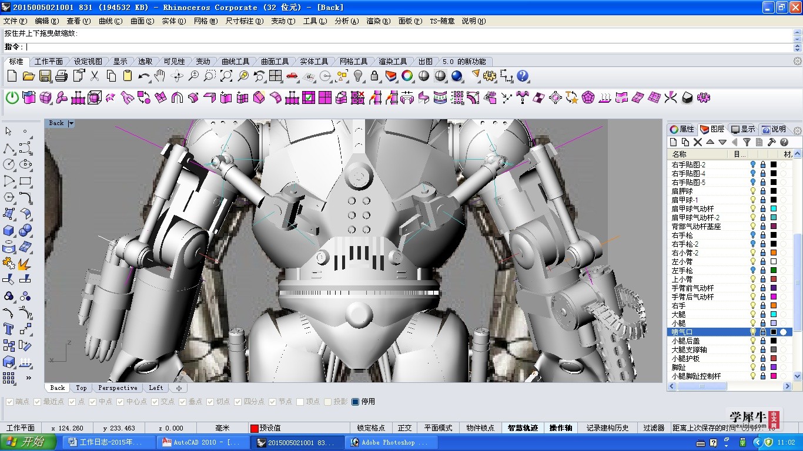
Task: Click 记录建构历史 in the status bar
Action: click(607, 428)
